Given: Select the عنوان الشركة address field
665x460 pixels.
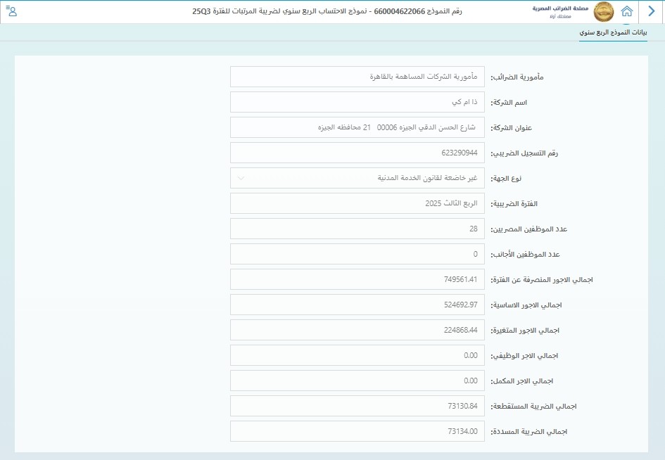Looking at the screenshot, I should pos(357,127).
